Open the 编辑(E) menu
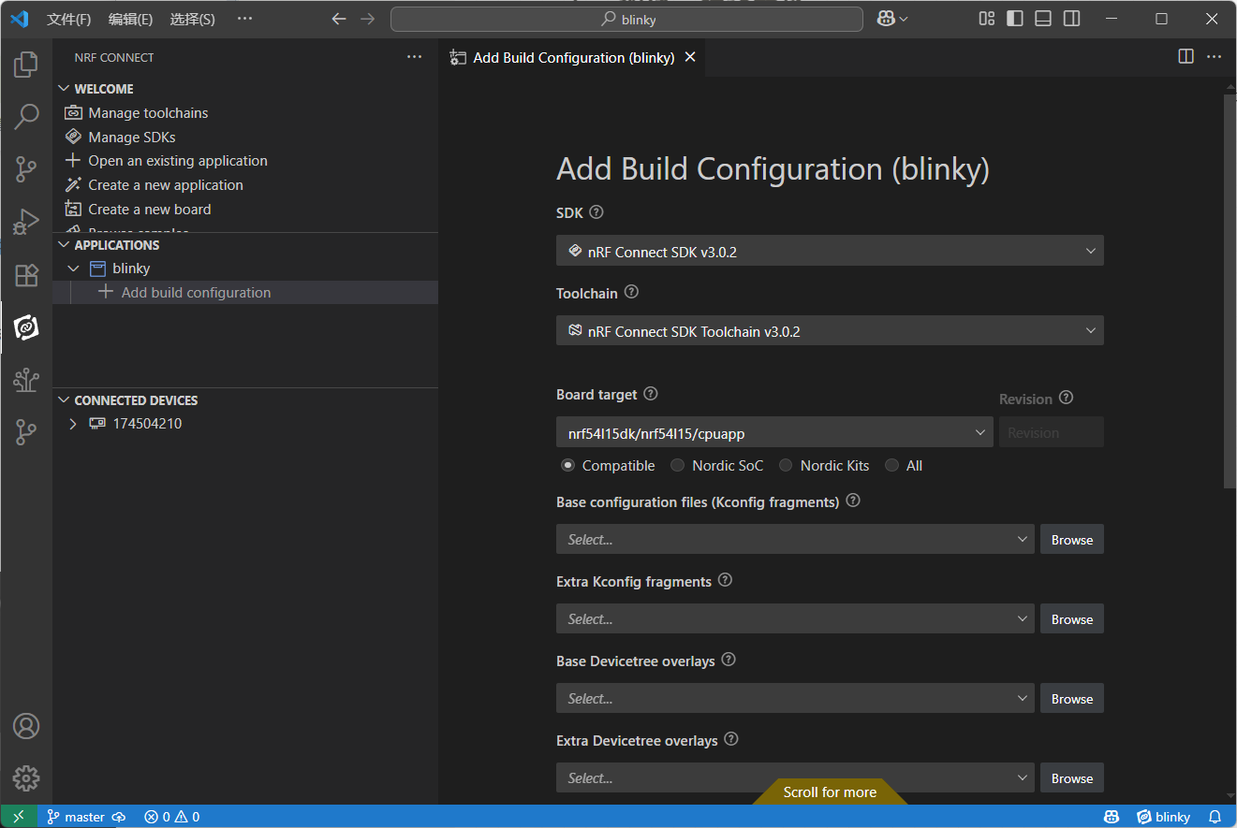 click(x=130, y=19)
